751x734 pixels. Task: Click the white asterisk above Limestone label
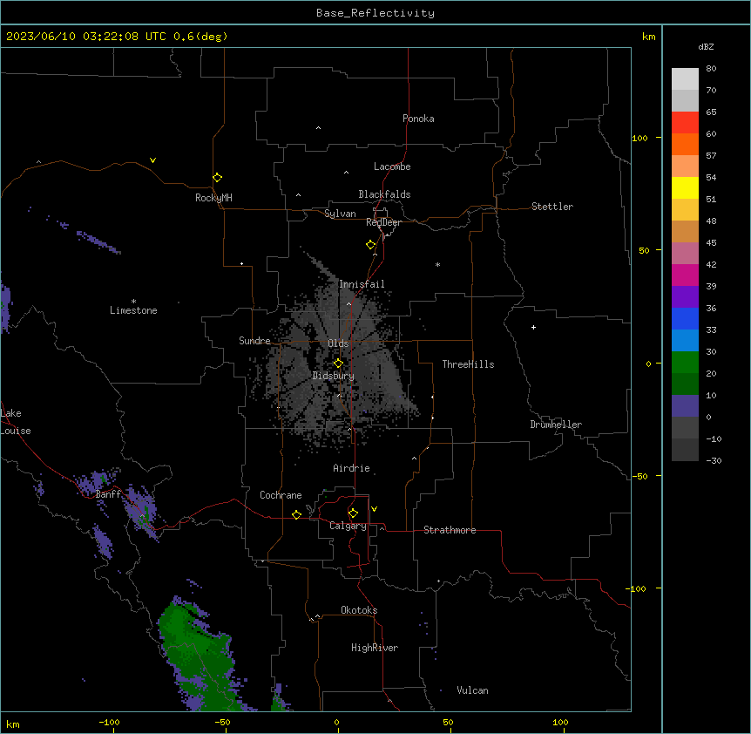[133, 301]
